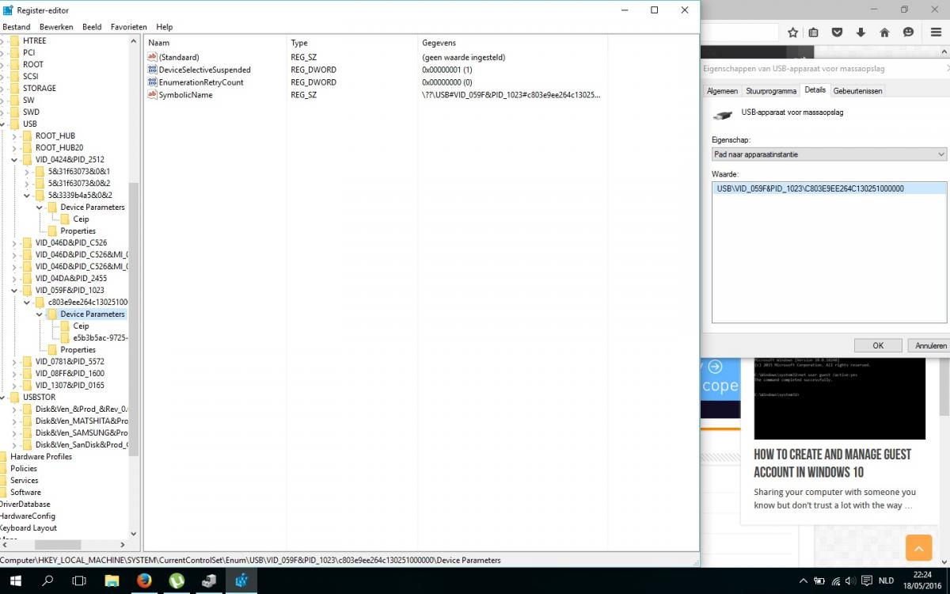Expand the VID_04DA&PID_2455 key
Viewport: 950px width, 594px height.
tap(14, 279)
